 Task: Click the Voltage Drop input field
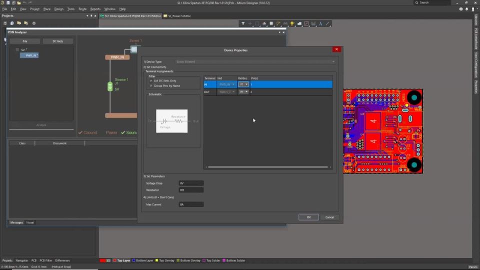coord(191,183)
